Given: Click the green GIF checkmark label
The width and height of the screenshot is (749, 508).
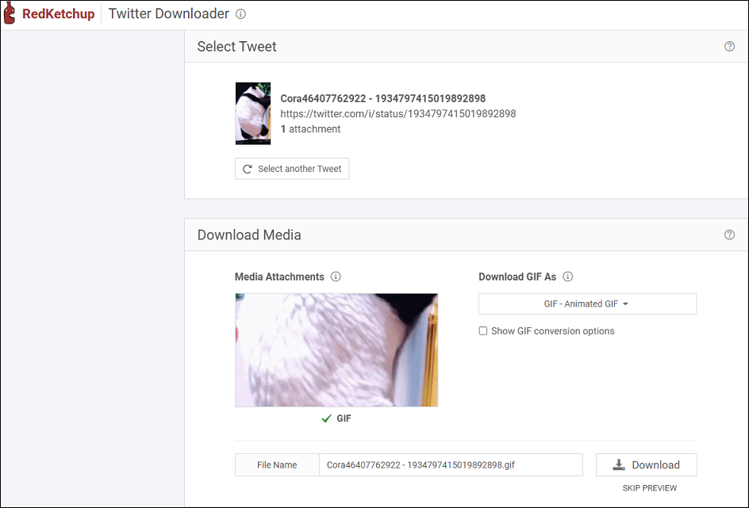Looking at the screenshot, I should coord(336,418).
